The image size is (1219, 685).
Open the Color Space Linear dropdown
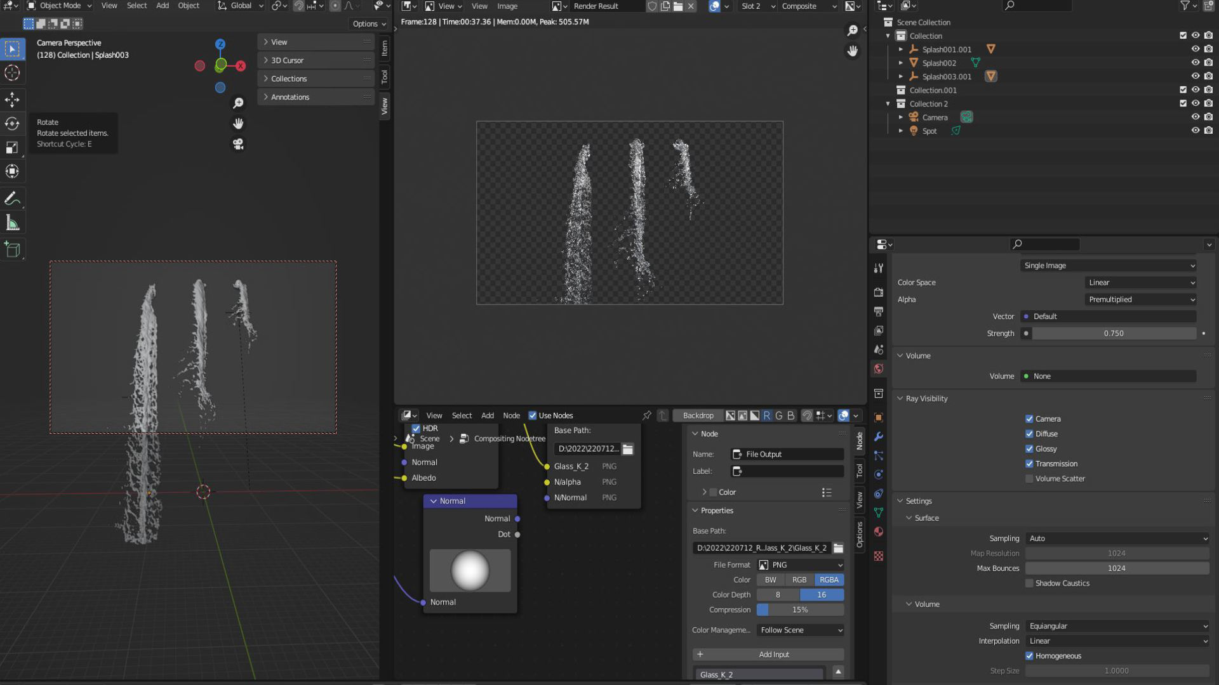1141,283
